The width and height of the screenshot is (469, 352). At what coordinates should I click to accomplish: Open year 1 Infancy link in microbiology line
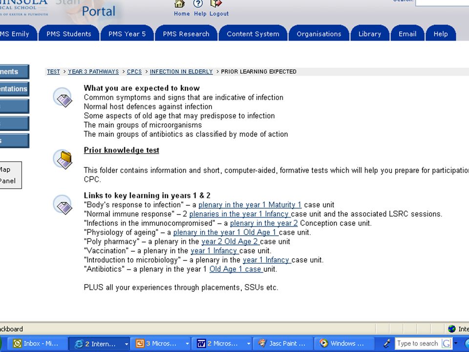tap(267, 260)
